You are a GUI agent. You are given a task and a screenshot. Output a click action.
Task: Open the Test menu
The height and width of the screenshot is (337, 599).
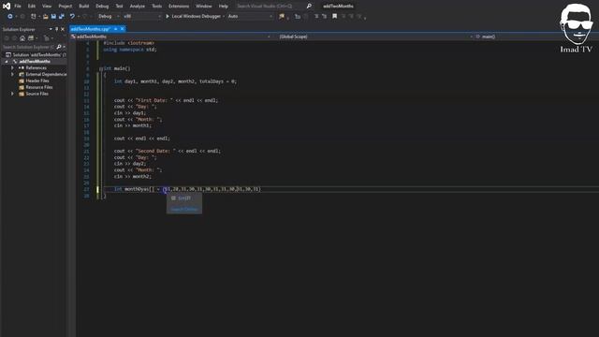click(119, 7)
